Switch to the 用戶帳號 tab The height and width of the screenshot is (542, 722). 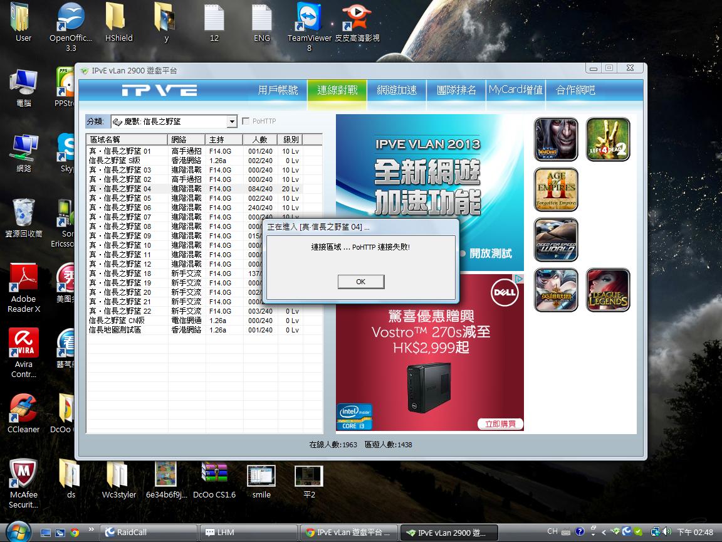(x=278, y=90)
